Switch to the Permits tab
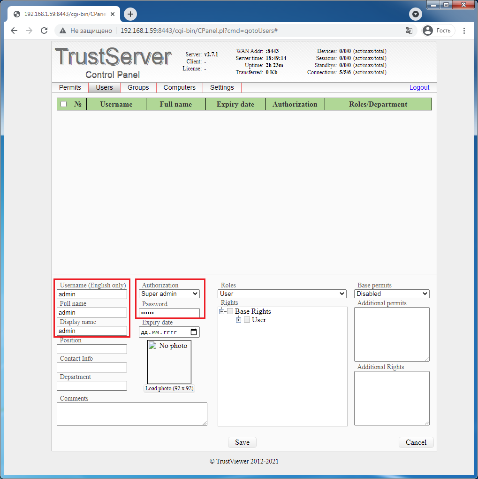This screenshot has width=478, height=479. 70,87
